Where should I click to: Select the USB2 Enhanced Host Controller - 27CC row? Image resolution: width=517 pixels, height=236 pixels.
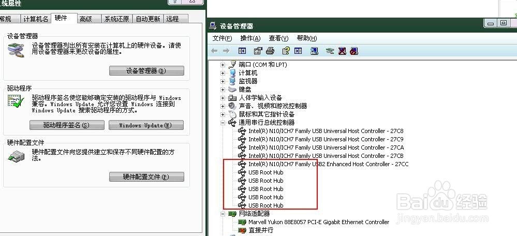(x=329, y=164)
